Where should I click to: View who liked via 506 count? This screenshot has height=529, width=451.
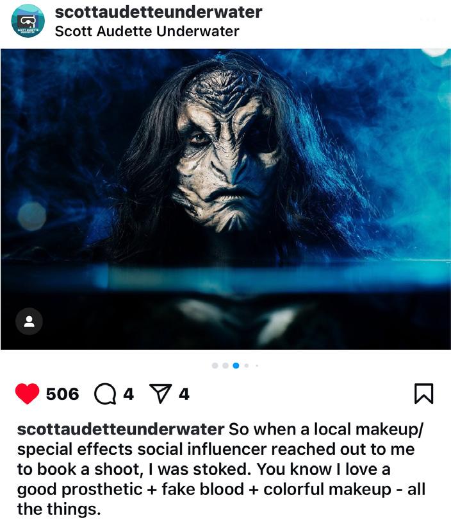63,394
